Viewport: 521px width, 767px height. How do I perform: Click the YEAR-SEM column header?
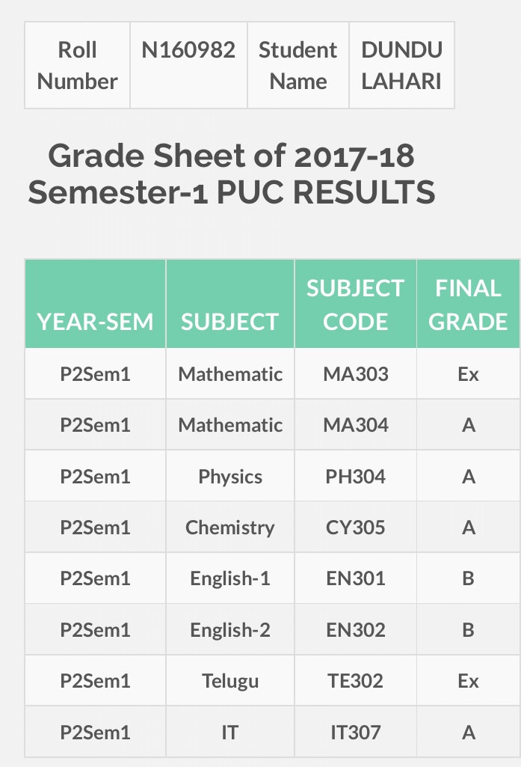pyautogui.click(x=96, y=304)
